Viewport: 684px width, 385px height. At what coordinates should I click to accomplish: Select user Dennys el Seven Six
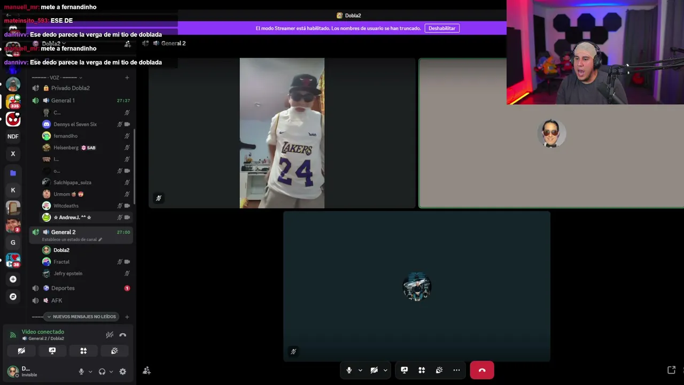point(86,125)
